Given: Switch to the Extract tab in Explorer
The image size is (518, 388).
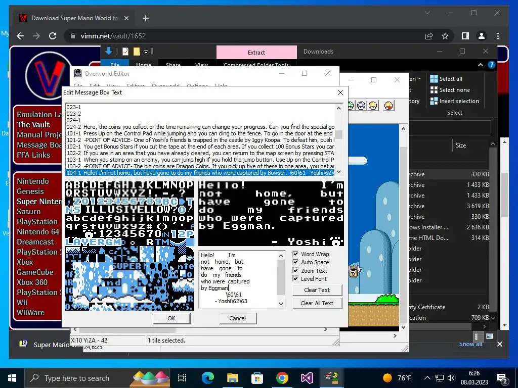Looking at the screenshot, I should click(x=256, y=53).
